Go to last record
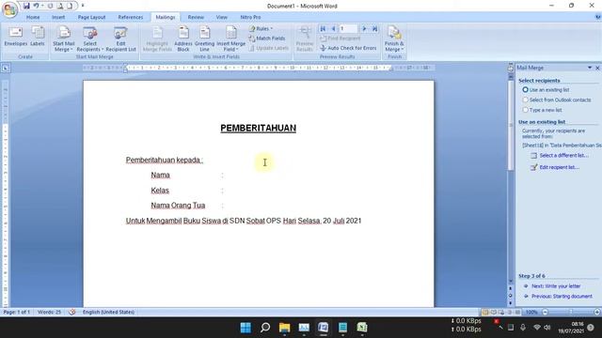 374,29
